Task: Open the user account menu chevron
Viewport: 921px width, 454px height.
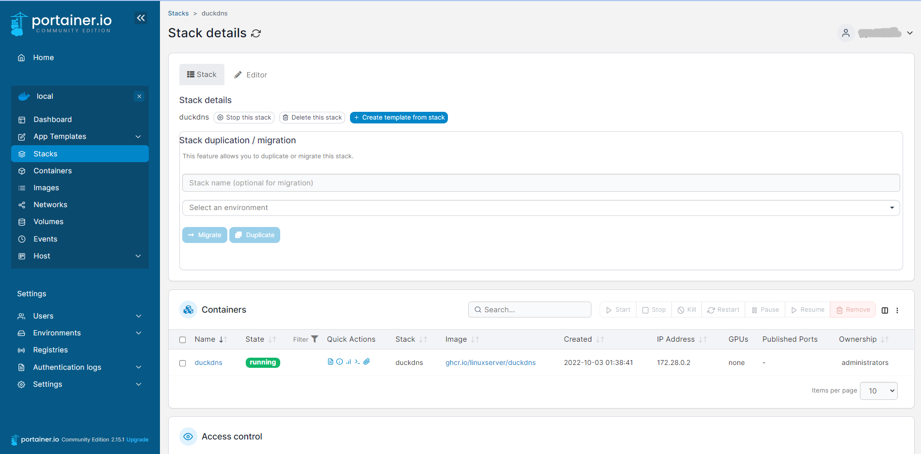Action: [x=910, y=33]
